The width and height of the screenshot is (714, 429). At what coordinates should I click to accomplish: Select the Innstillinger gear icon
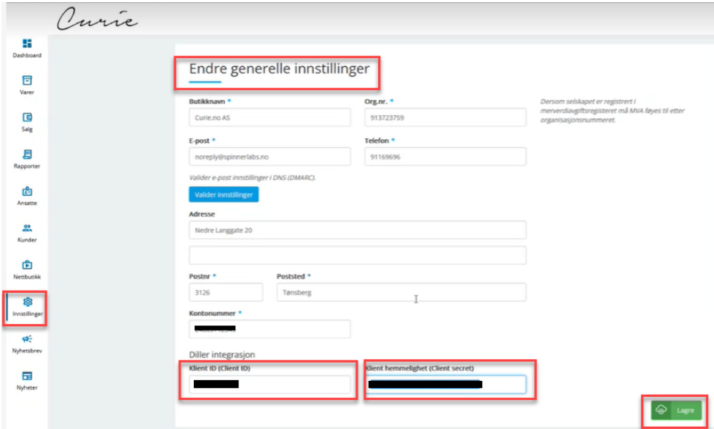click(27, 302)
